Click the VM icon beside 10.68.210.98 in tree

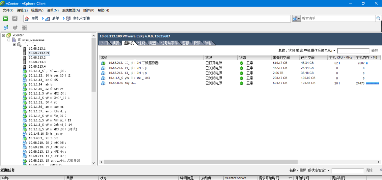(x=24, y=143)
